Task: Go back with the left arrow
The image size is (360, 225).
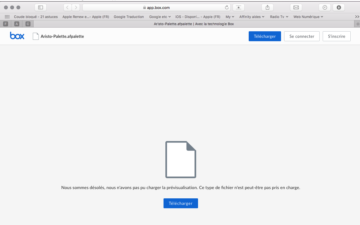Action: (x=67, y=7)
